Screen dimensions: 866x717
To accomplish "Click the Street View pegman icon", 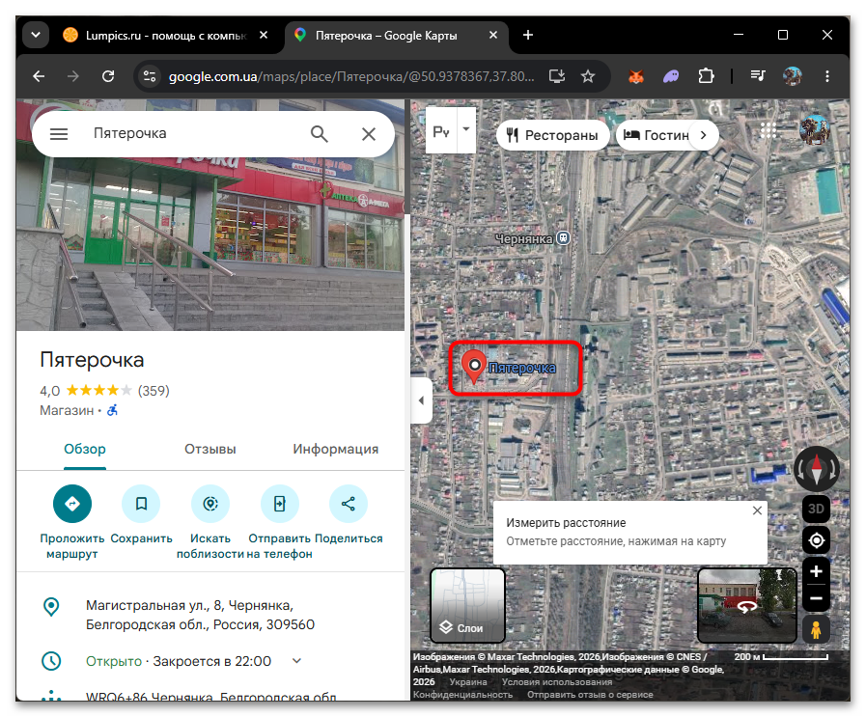I will [817, 630].
